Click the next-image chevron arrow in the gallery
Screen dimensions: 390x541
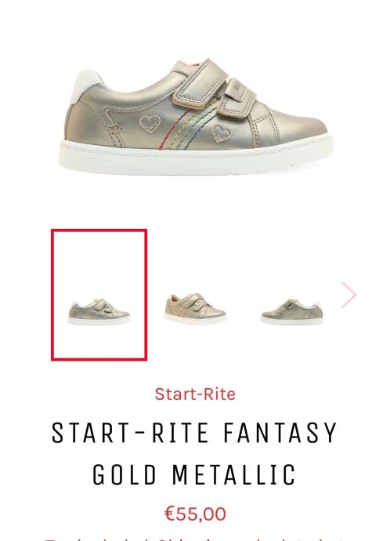click(348, 295)
